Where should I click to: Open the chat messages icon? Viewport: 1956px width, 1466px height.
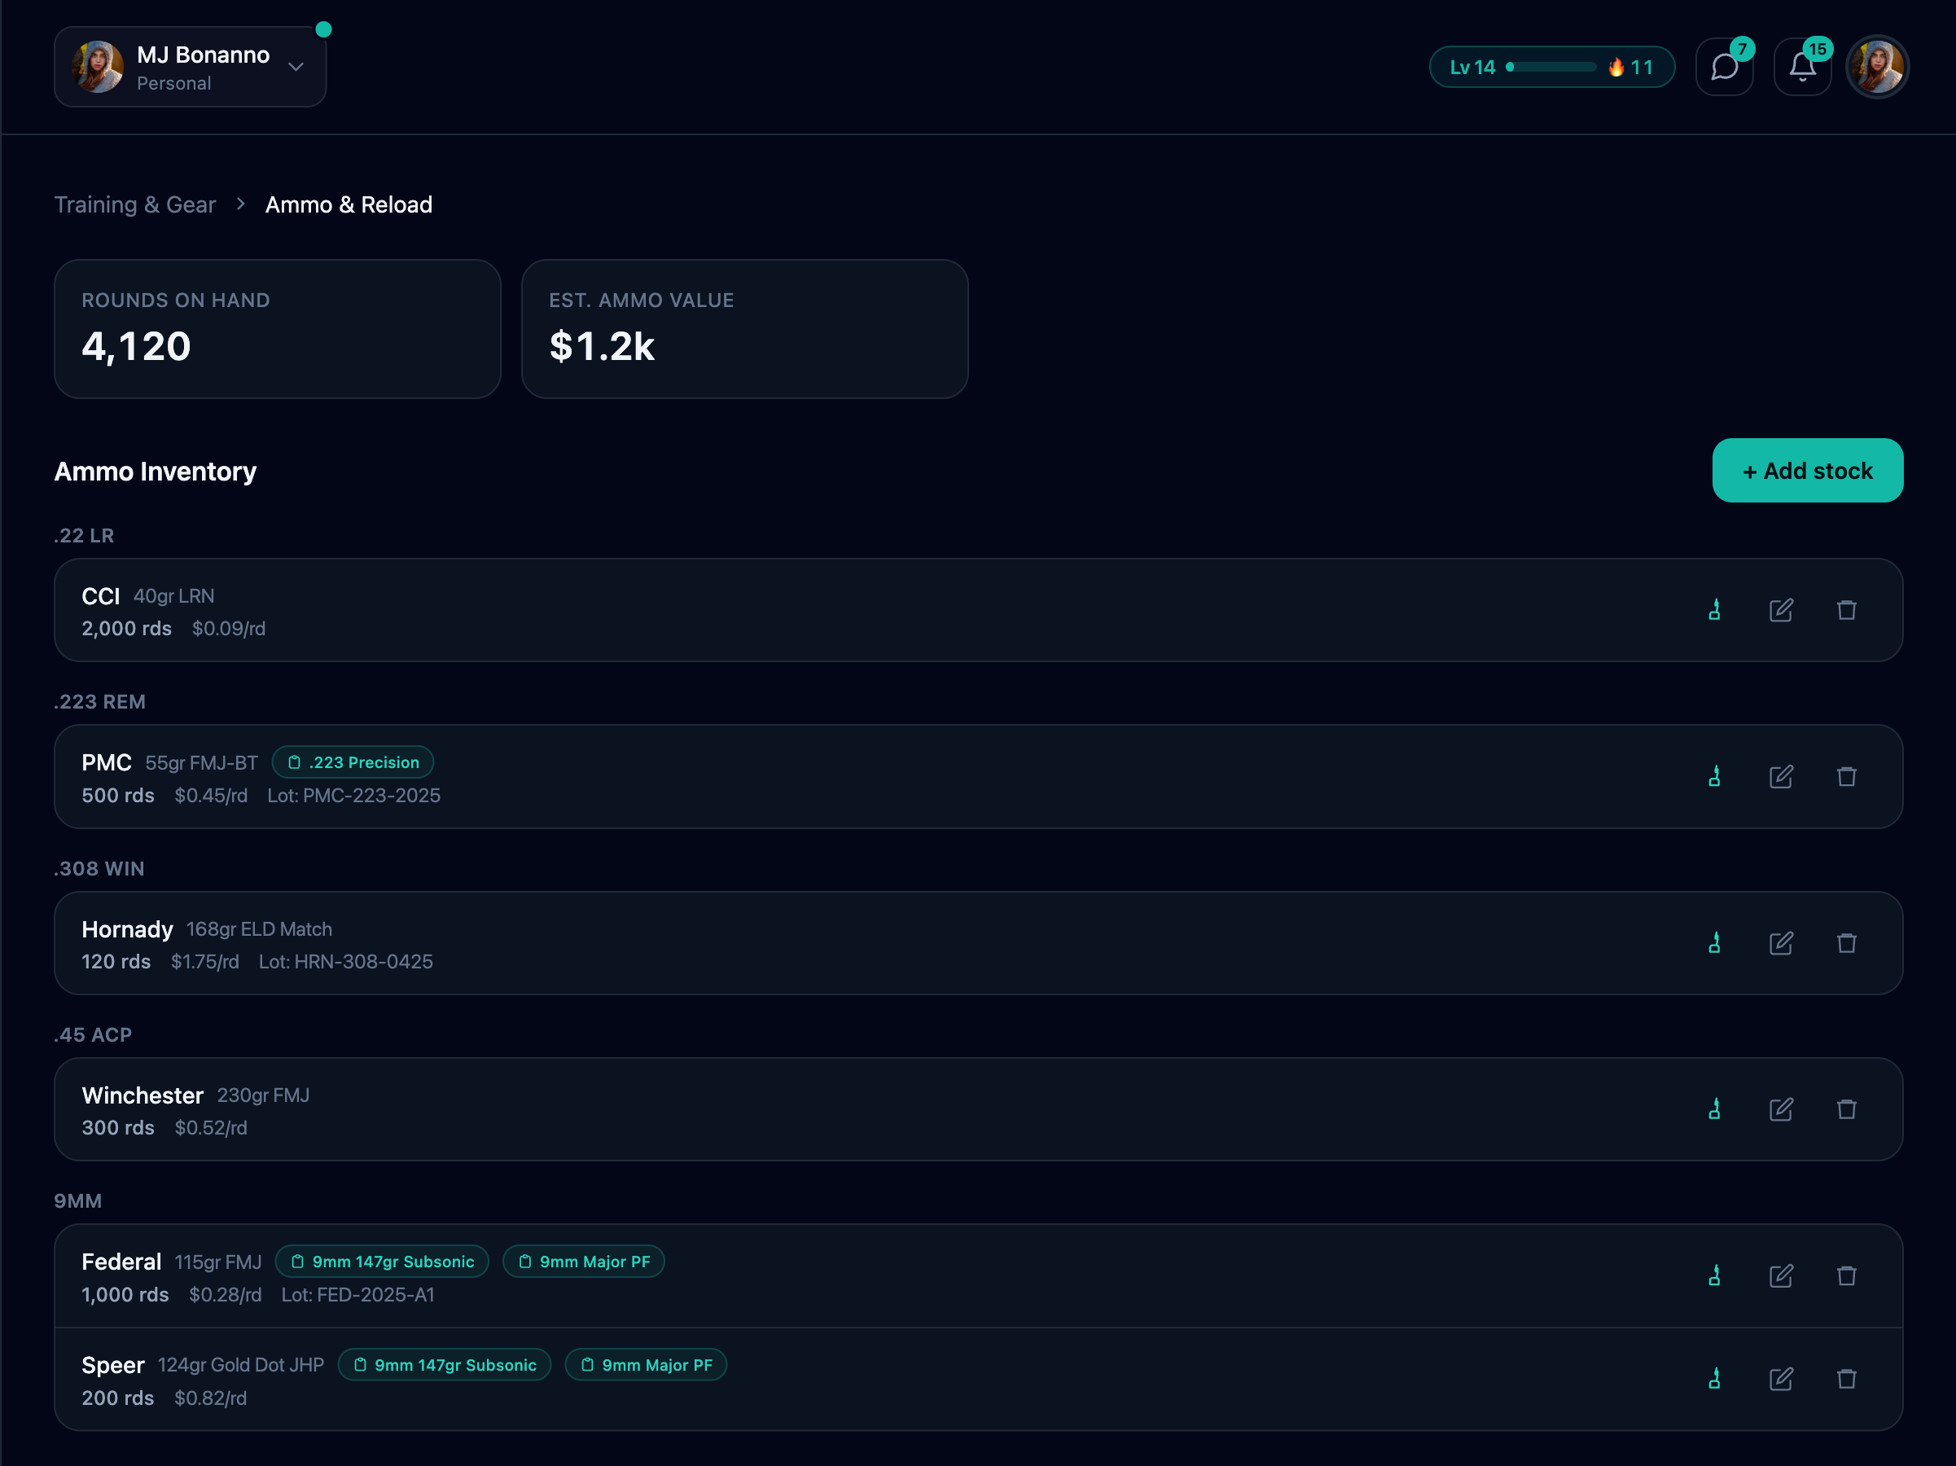[x=1724, y=68]
